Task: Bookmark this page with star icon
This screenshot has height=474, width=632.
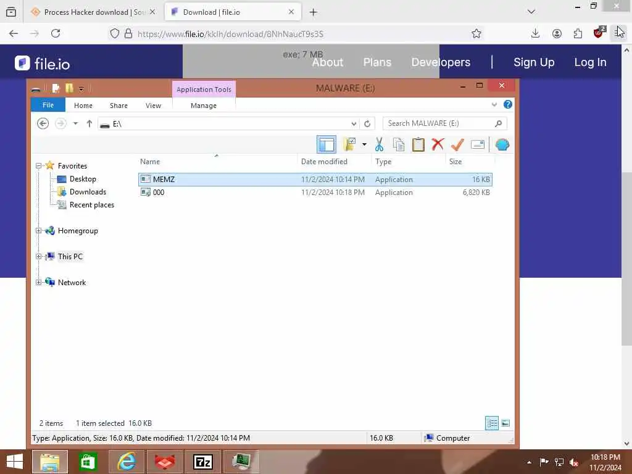Action: (x=476, y=33)
